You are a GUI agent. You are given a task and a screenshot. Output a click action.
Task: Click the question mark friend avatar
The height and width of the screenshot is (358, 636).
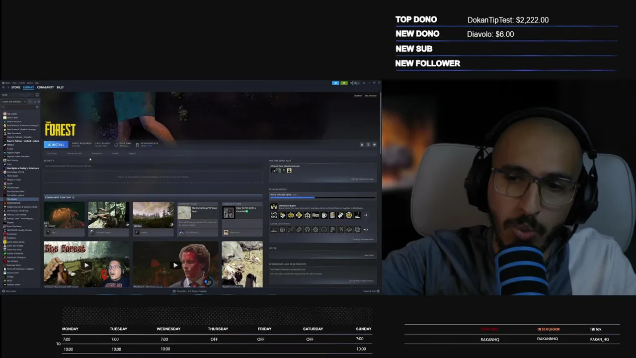284,171
